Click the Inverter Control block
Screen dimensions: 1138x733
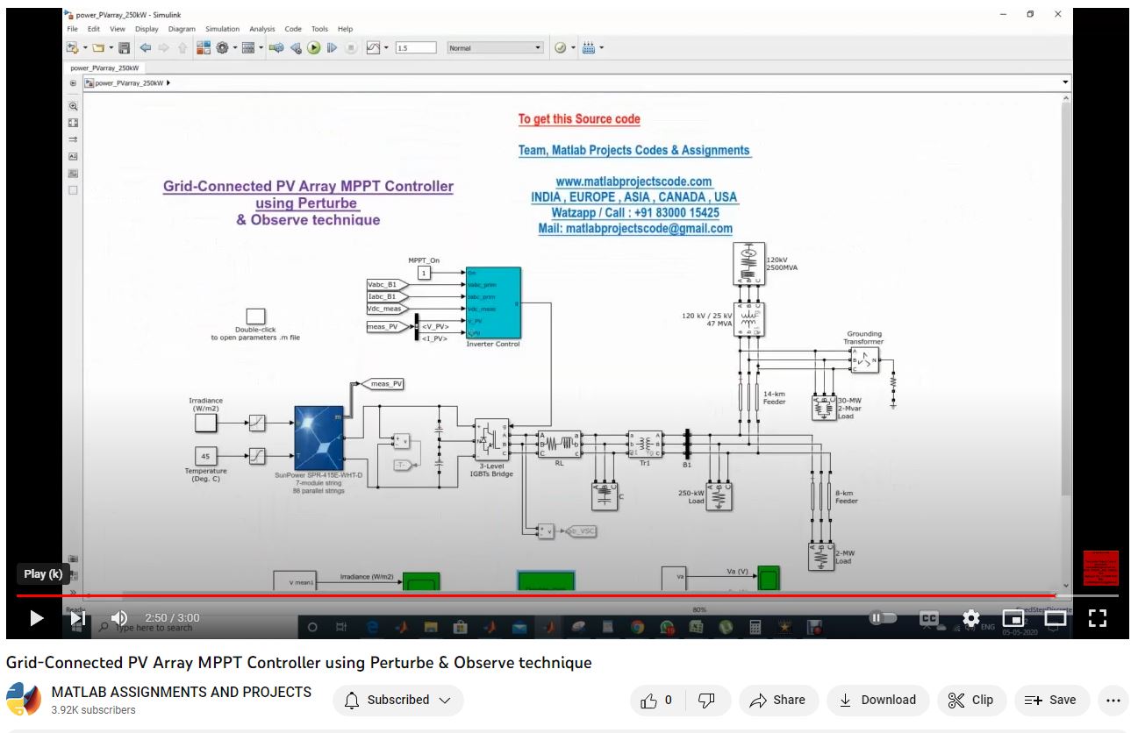493,302
